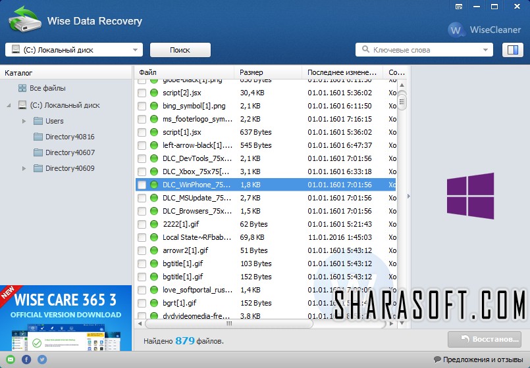Sort by Последнее изменение column header
530x368 pixels.
tap(342, 72)
